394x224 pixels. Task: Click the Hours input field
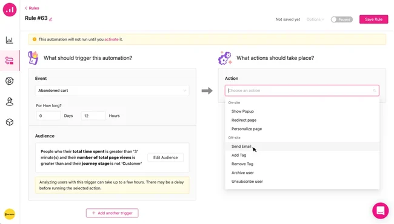point(93,116)
